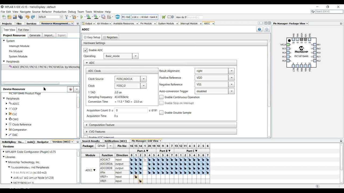Screen dimensions: 344x193
Task: Open PIC16F18446 Product Page link
Action: (x=25, y=94)
